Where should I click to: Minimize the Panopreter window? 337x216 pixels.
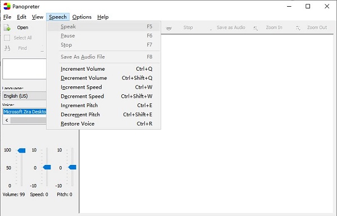tap(289, 6)
